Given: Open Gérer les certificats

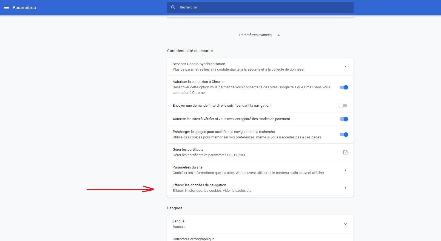Looking at the screenshot, I should point(260,152).
